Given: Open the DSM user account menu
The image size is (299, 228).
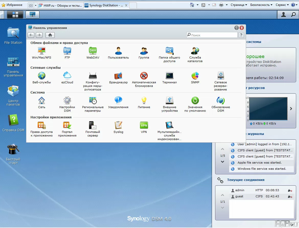Looking at the screenshot, I should pos(284,15).
